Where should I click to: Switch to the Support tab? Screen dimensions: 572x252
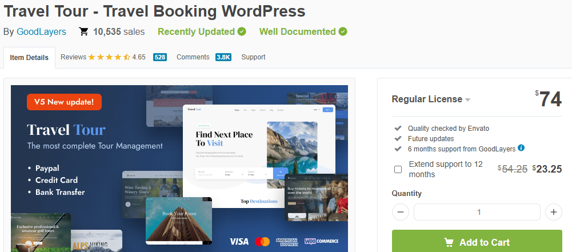tap(253, 57)
